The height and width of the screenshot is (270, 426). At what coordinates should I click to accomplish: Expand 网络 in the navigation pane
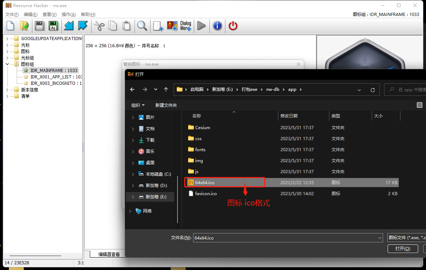(x=130, y=211)
